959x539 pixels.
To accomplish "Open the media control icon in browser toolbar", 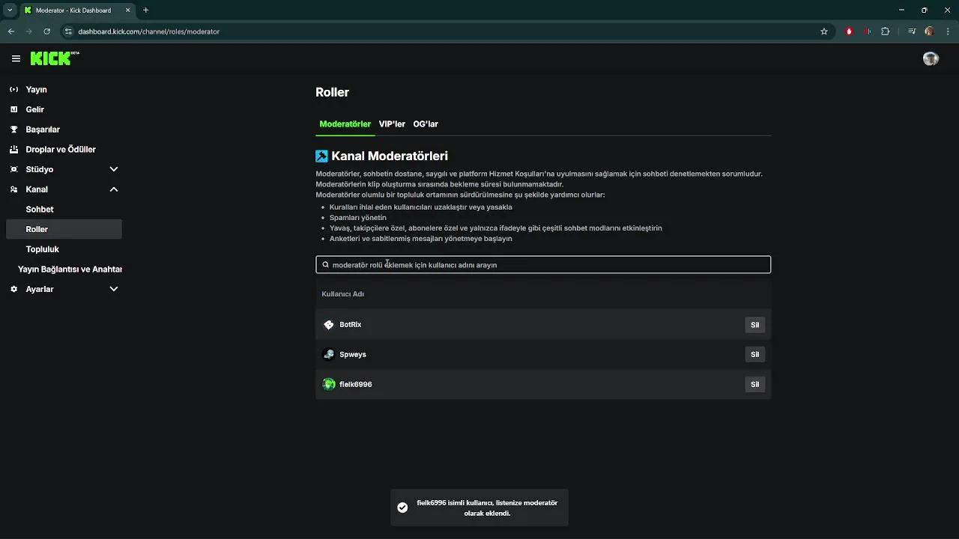I will click(x=911, y=31).
